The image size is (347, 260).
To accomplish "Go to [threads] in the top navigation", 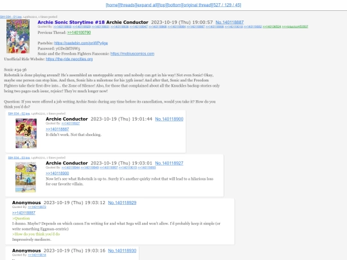I will 127,5.
